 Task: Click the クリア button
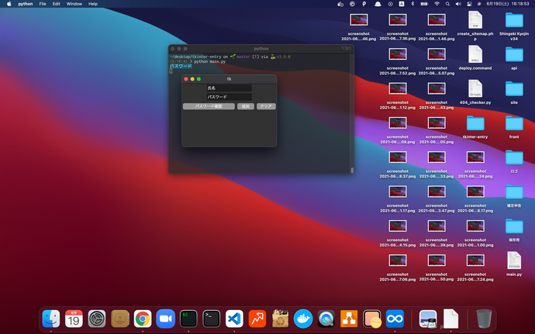[266, 106]
